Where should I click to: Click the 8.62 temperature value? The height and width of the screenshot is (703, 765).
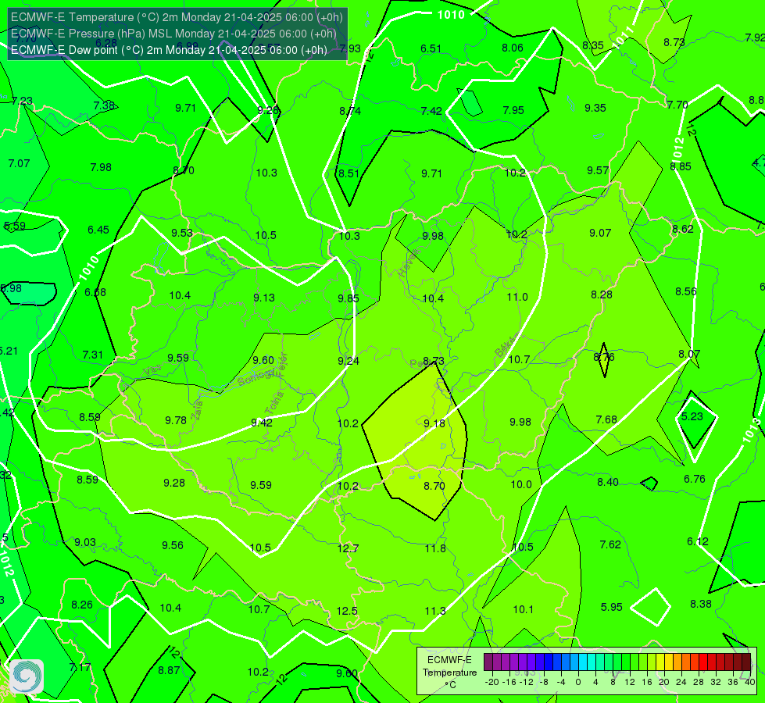coord(682,229)
